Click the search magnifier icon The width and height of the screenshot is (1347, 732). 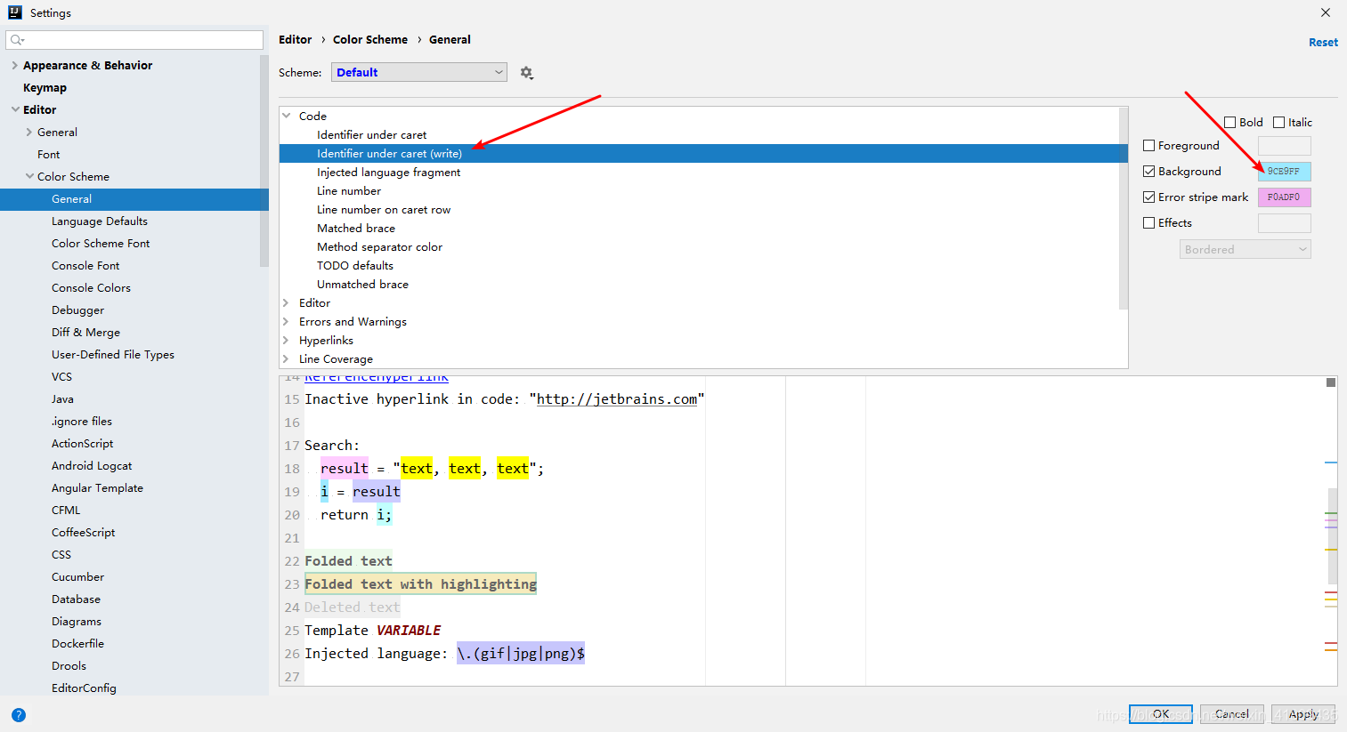pos(16,40)
